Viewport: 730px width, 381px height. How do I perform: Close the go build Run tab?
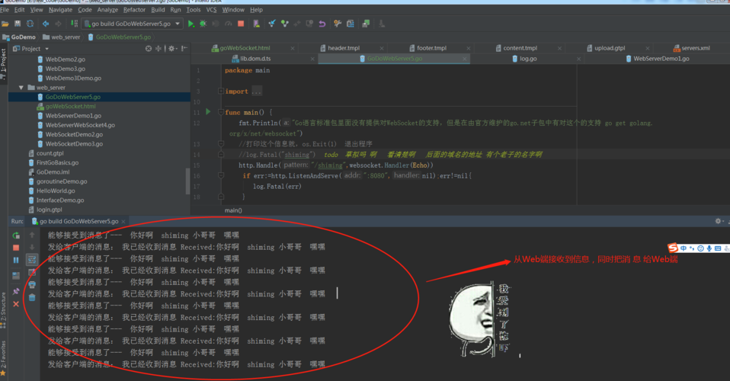123,222
